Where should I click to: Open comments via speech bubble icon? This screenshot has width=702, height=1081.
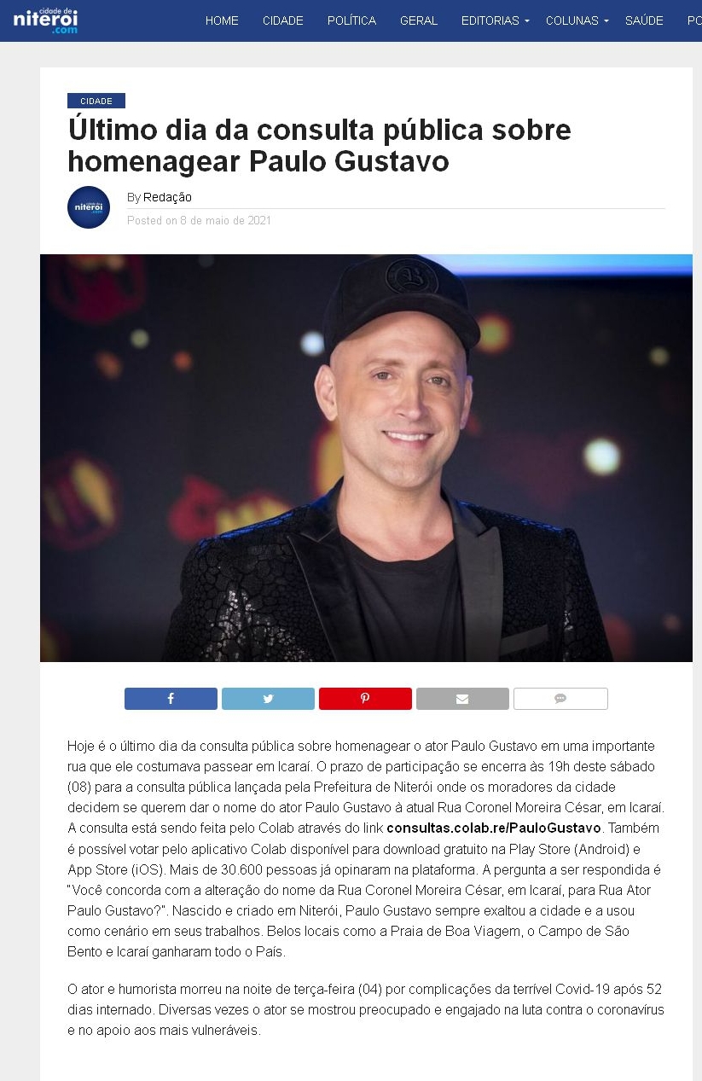click(560, 699)
